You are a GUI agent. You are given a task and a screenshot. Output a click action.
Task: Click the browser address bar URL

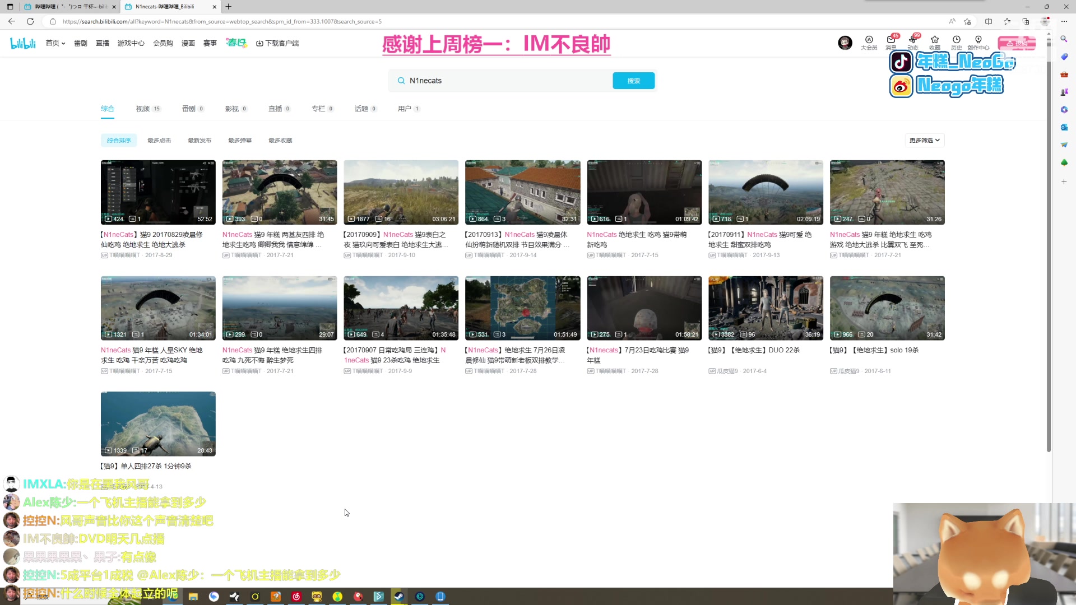click(222, 21)
